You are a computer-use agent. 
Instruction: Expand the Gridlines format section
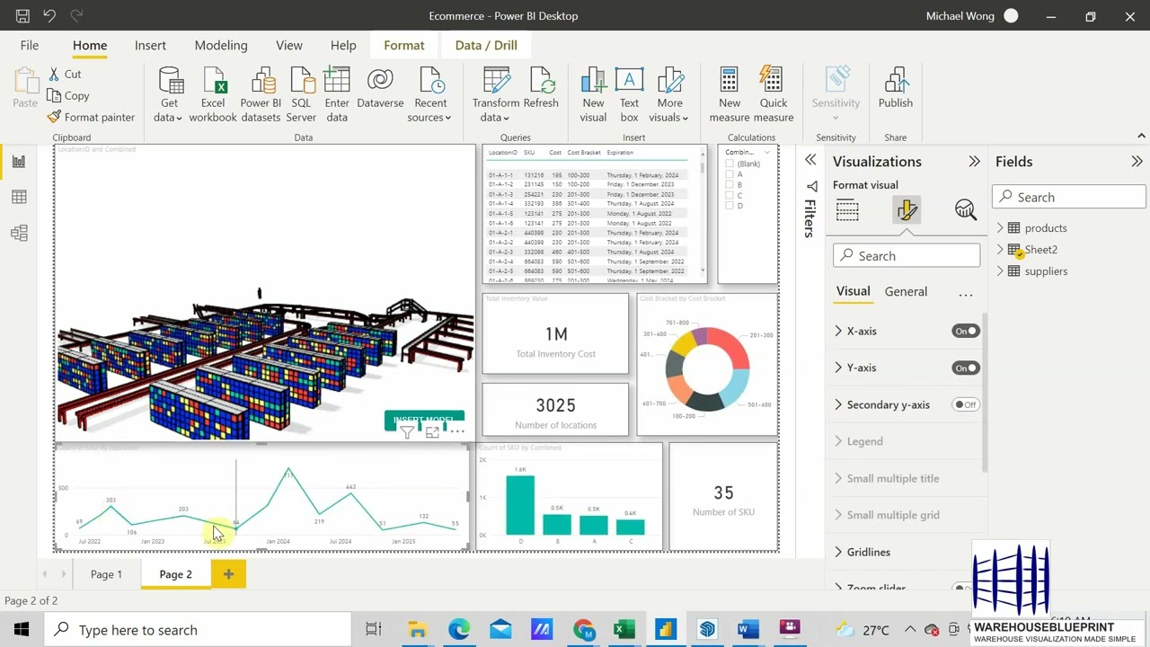(838, 552)
